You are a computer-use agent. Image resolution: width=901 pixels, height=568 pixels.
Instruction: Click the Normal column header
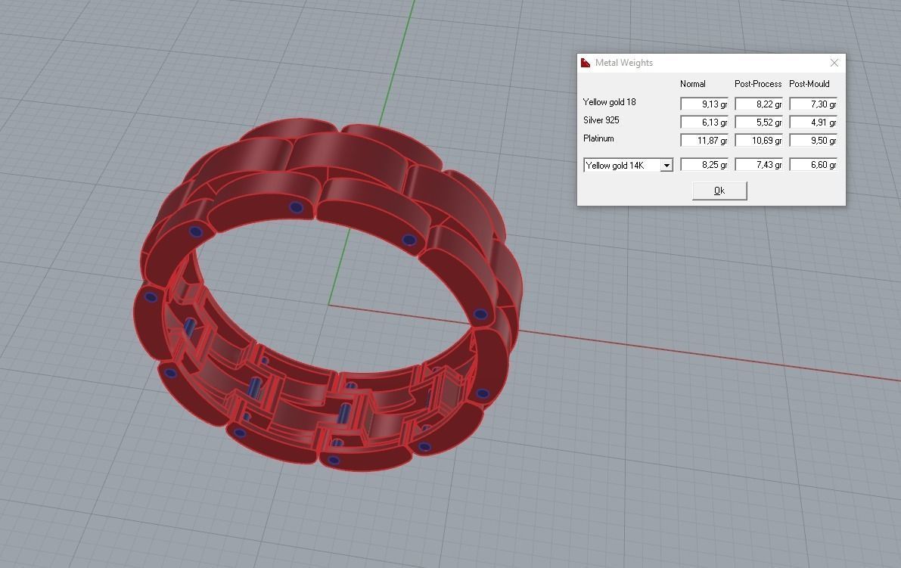(692, 84)
